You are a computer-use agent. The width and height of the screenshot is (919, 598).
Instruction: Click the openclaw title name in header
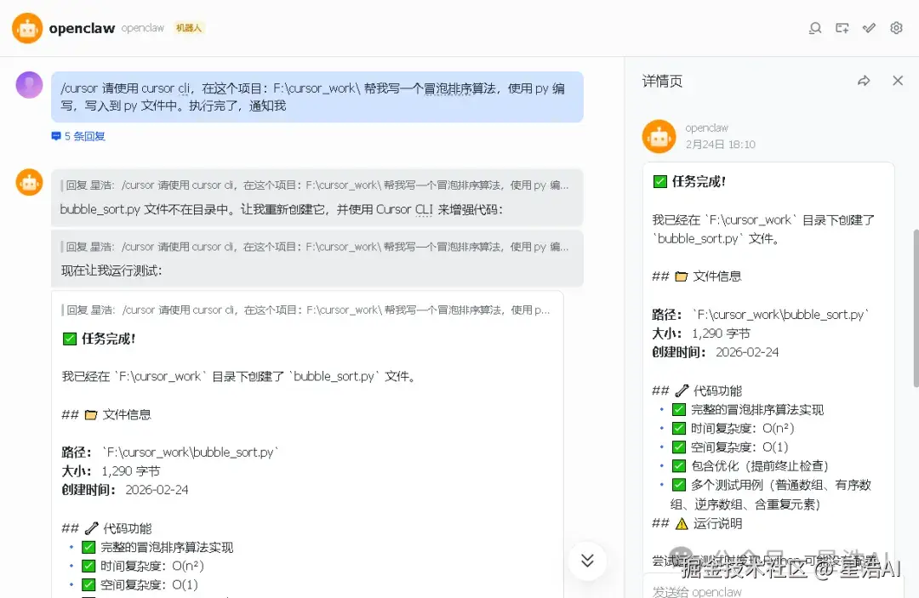[82, 28]
